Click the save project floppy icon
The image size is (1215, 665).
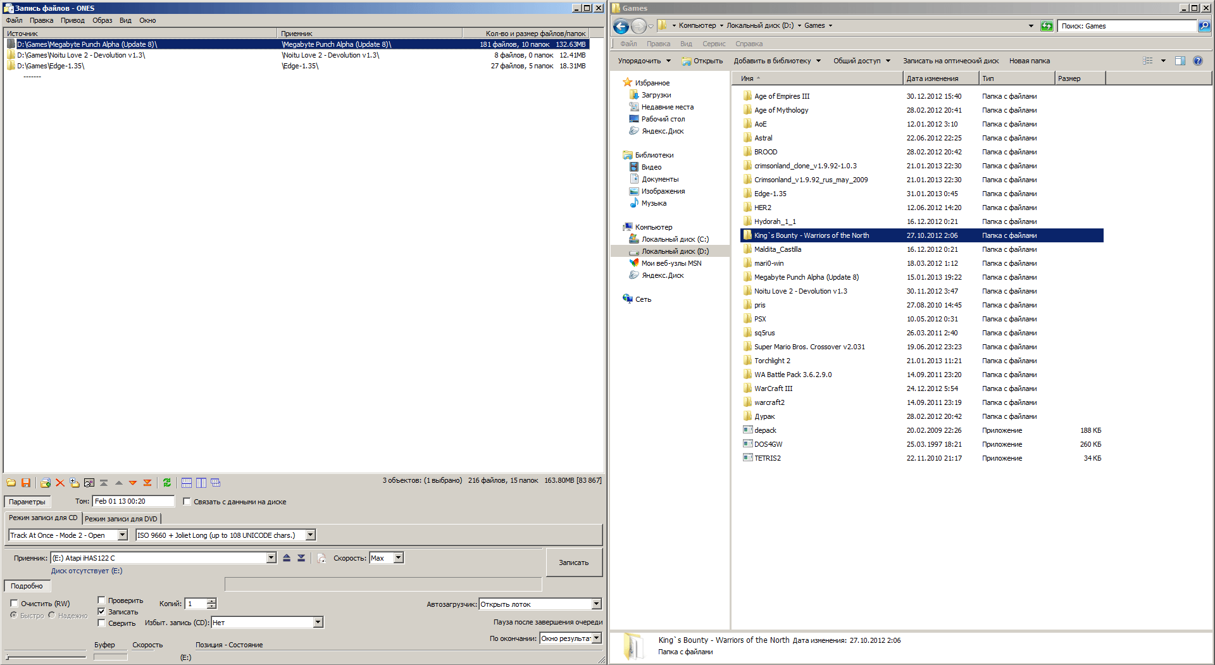click(x=26, y=483)
